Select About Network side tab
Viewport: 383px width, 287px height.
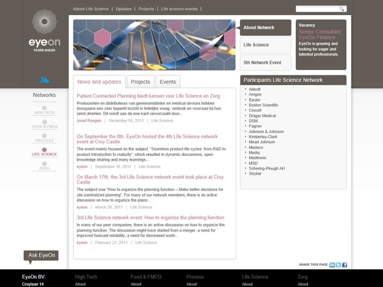pyautogui.click(x=265, y=28)
